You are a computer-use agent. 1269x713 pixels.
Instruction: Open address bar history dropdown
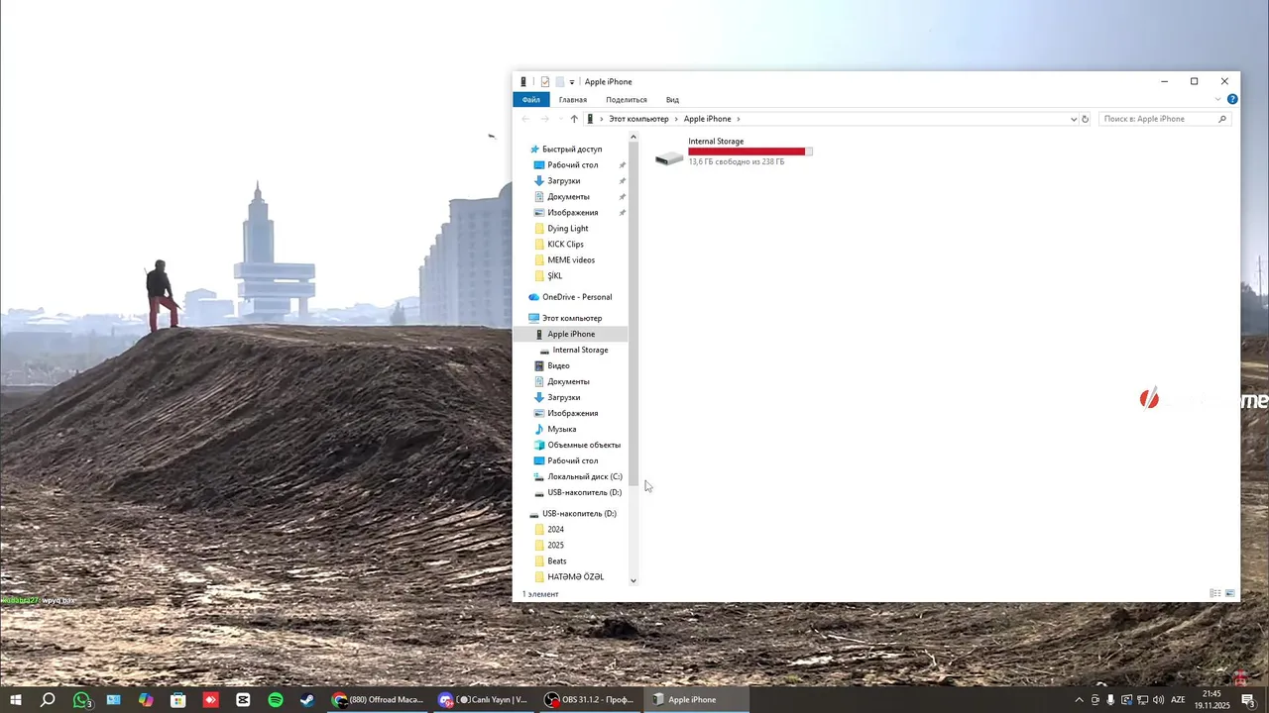(x=1074, y=119)
